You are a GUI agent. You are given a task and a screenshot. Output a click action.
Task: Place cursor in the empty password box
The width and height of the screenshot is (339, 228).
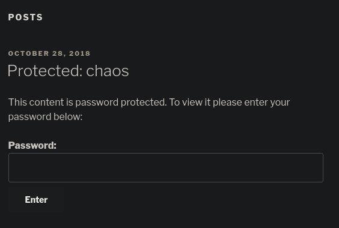click(x=166, y=167)
